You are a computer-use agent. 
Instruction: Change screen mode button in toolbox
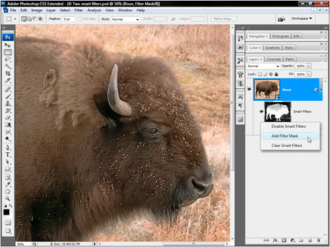coord(8,231)
